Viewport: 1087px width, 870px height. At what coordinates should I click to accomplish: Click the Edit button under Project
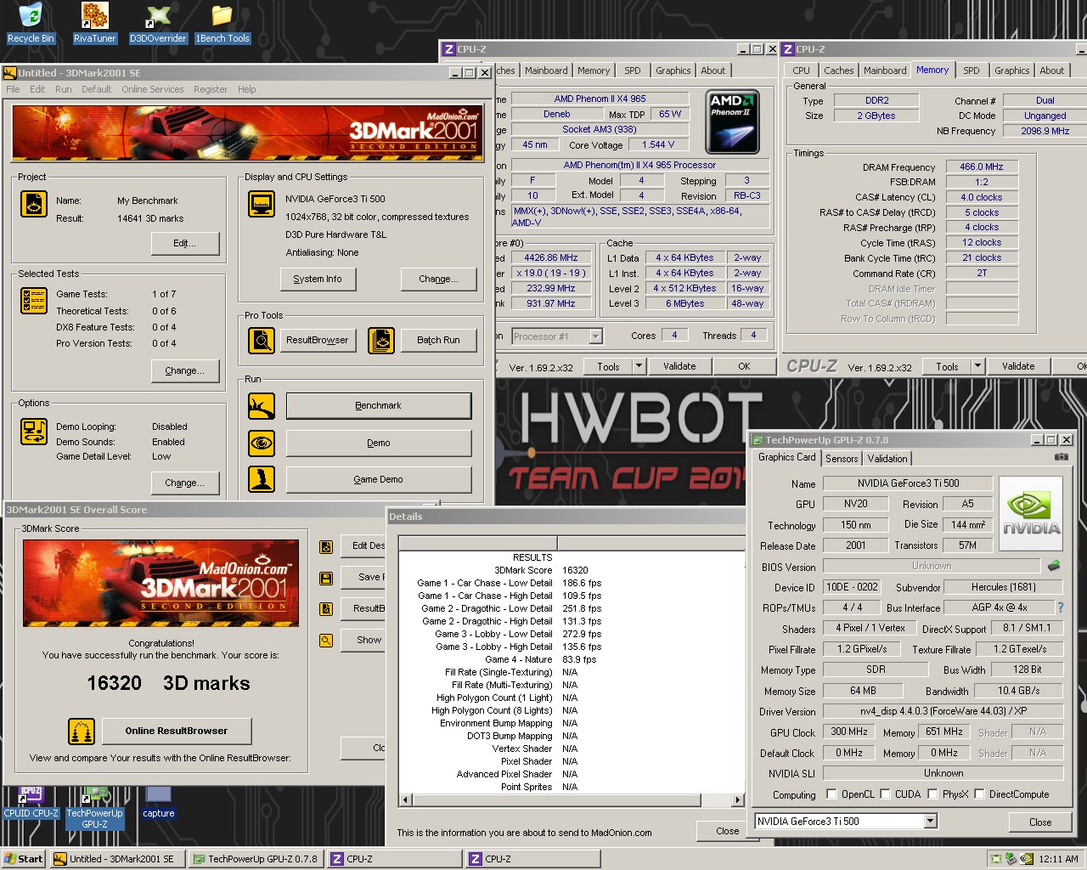point(184,243)
